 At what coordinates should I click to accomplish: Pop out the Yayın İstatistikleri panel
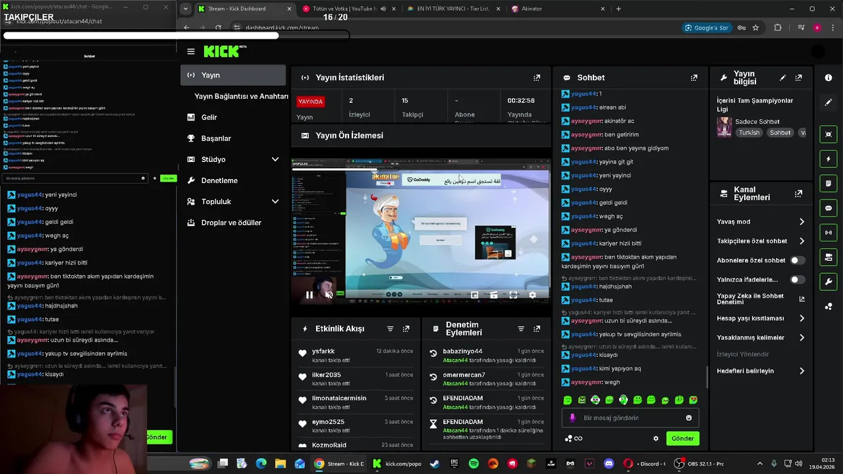coord(537,78)
